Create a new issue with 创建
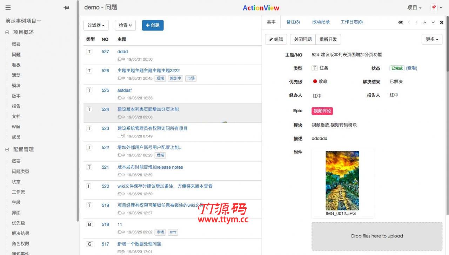 153,25
